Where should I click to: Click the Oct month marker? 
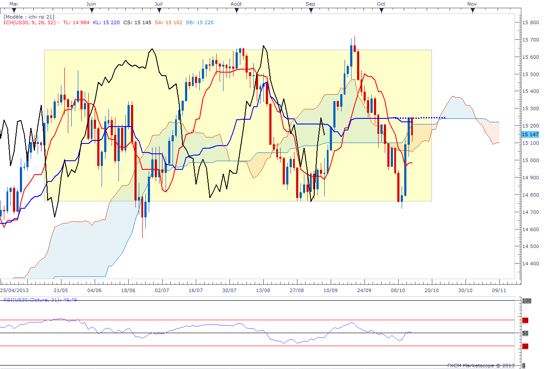click(381, 3)
